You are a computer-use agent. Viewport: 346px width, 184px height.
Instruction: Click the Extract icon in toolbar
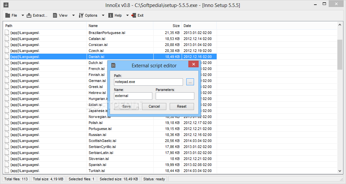[29, 15]
